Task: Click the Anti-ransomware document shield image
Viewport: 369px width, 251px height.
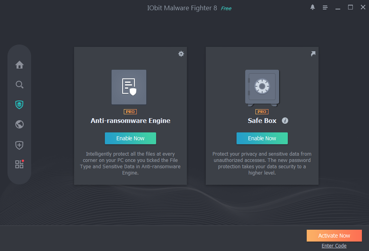Action: (x=129, y=87)
